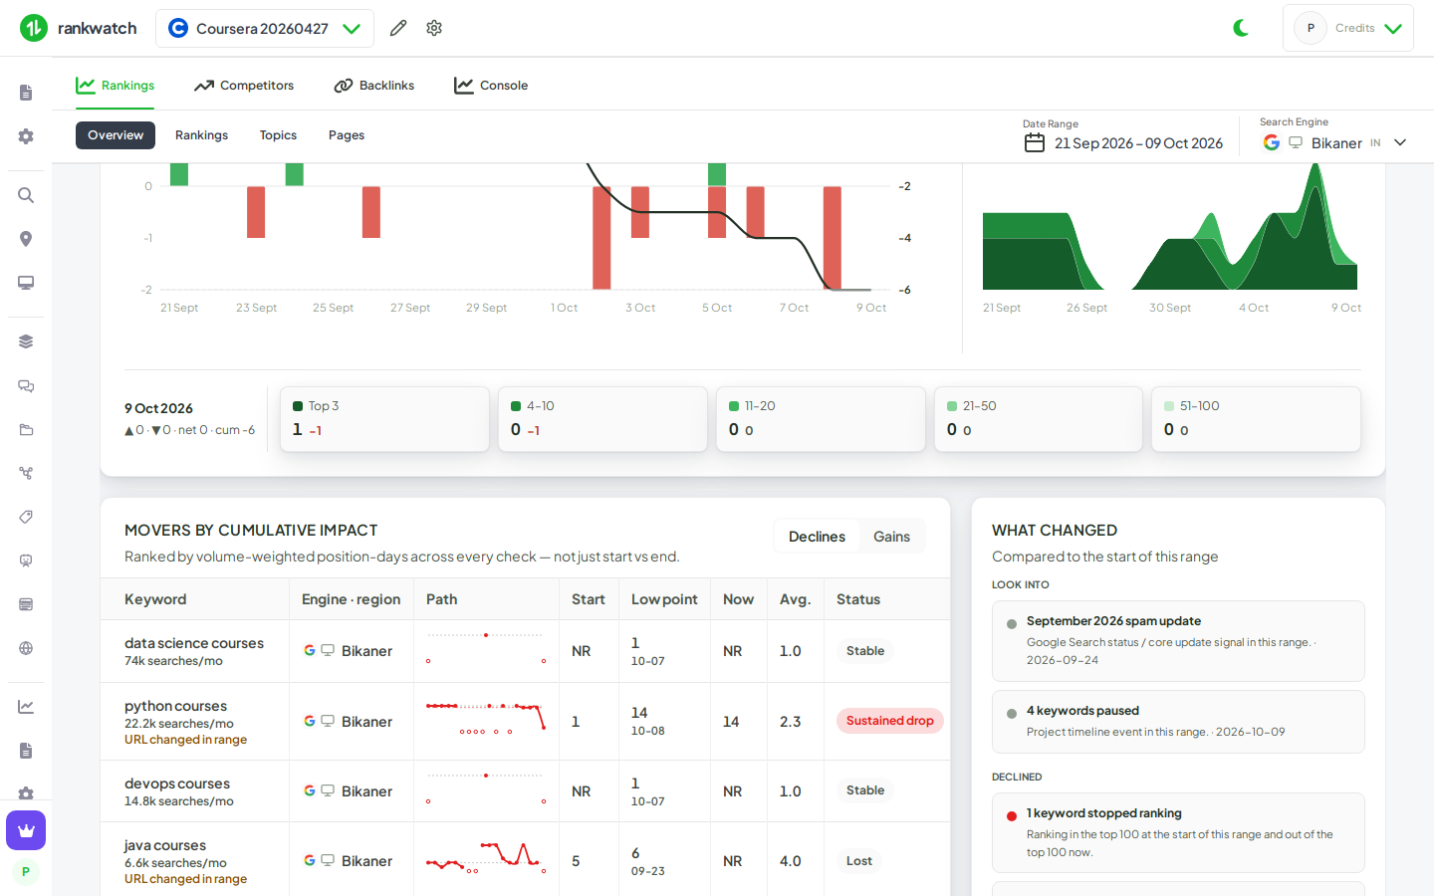Click the price tag sidebar icon
The width and height of the screenshot is (1434, 896).
26,517
